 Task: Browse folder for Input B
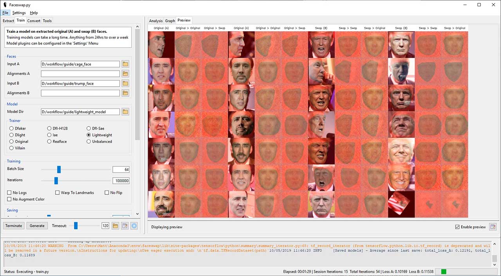point(125,83)
